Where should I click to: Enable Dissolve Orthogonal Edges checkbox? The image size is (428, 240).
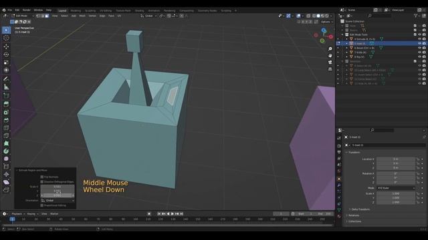click(x=41, y=182)
